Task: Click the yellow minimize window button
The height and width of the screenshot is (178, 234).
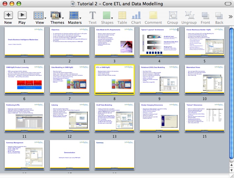Action: click(12, 4)
